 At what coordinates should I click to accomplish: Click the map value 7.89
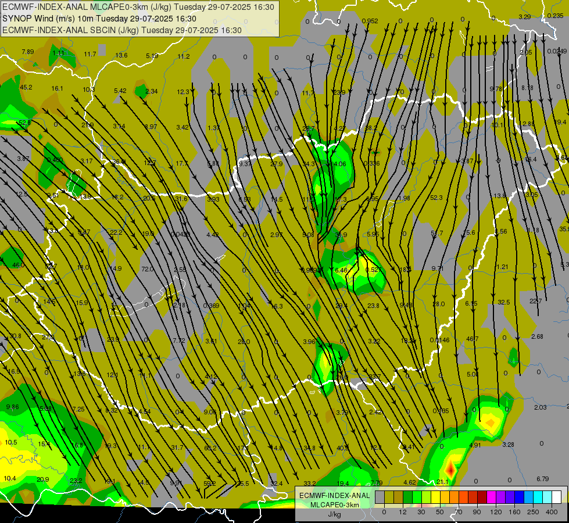click(x=27, y=52)
